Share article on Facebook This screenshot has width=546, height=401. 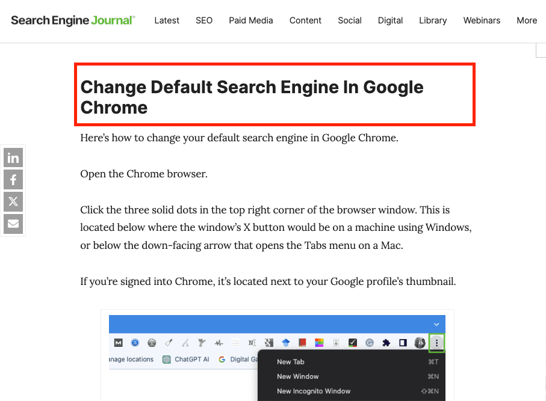13,180
